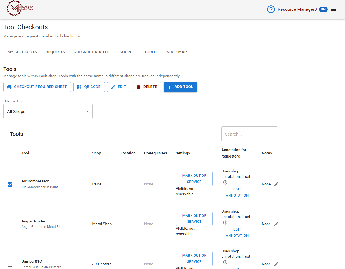Switch to the Requests tab
This screenshot has width=345, height=269.
pos(55,52)
